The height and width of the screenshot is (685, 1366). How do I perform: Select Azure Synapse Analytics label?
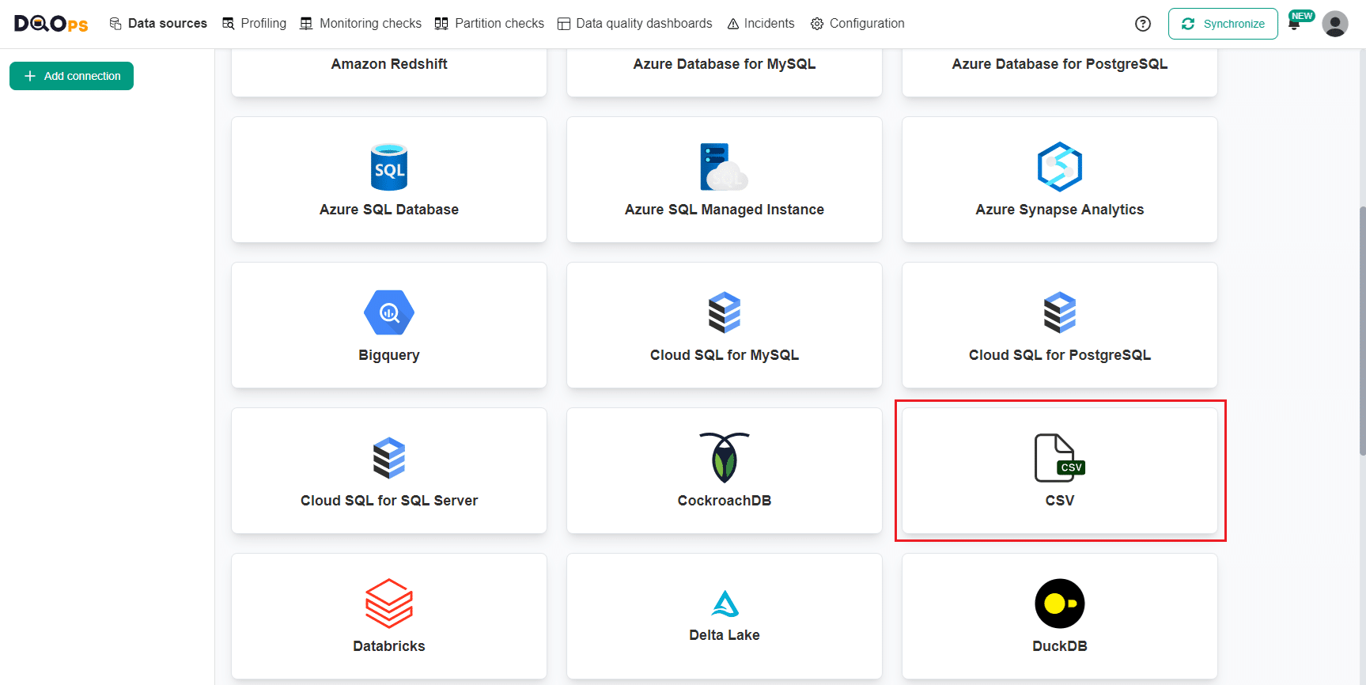[x=1060, y=210]
